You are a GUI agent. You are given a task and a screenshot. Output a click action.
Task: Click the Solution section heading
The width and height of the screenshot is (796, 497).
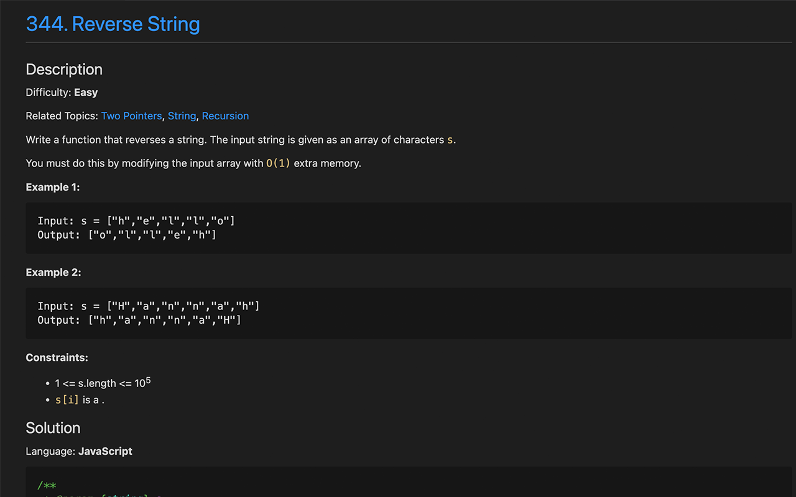53,428
